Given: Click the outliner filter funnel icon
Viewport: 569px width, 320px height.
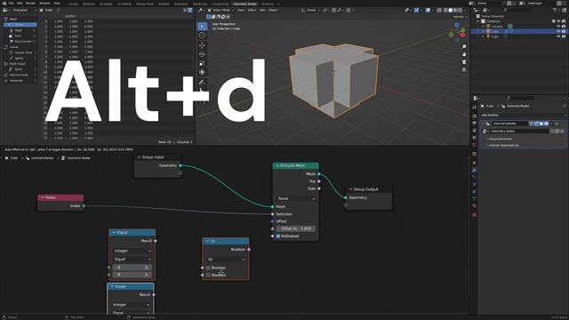Looking at the screenshot, I should 555,10.
